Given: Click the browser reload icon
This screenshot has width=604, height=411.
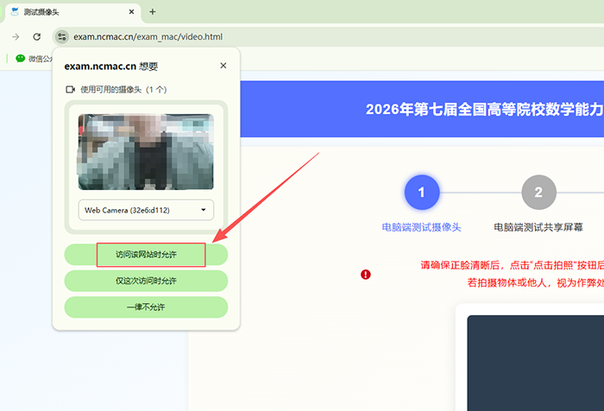Looking at the screenshot, I should coord(36,36).
